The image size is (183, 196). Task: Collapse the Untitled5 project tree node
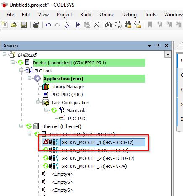coord(5,54)
